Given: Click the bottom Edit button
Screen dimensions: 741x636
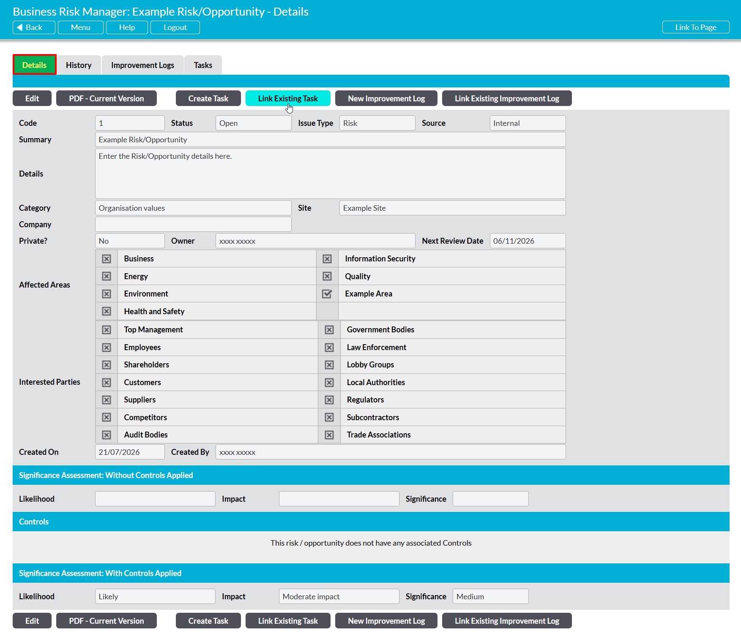Looking at the screenshot, I should (x=32, y=621).
